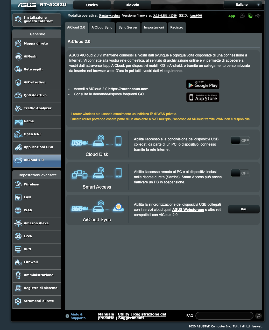Click the 'Impostazioni avanzate' sidebar heading
This screenshot has height=330, width=269.
38,175
